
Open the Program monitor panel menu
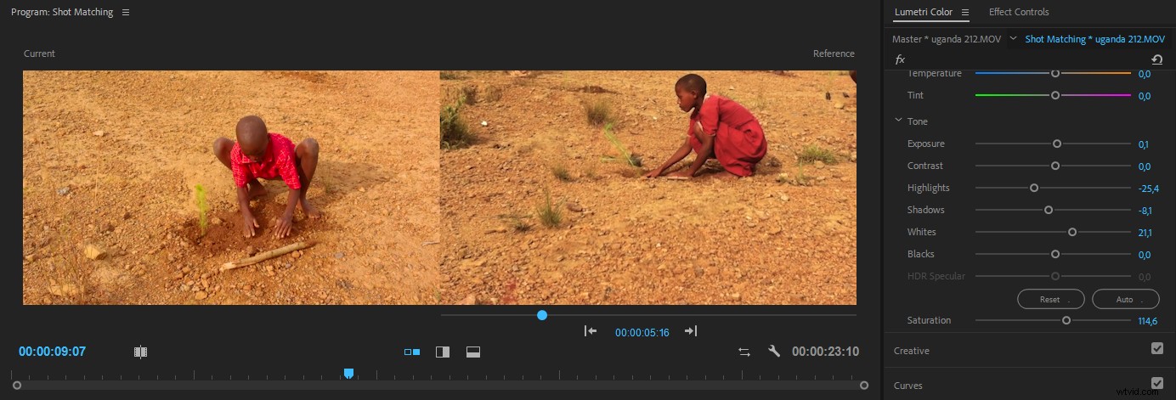[x=126, y=13]
